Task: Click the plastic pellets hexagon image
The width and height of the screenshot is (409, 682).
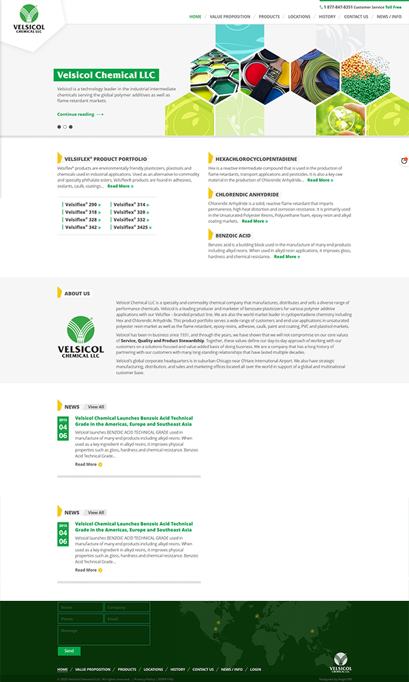Action: pos(365,76)
